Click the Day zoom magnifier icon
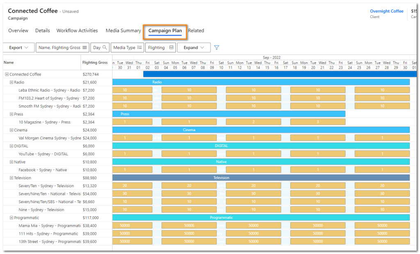 pos(105,48)
